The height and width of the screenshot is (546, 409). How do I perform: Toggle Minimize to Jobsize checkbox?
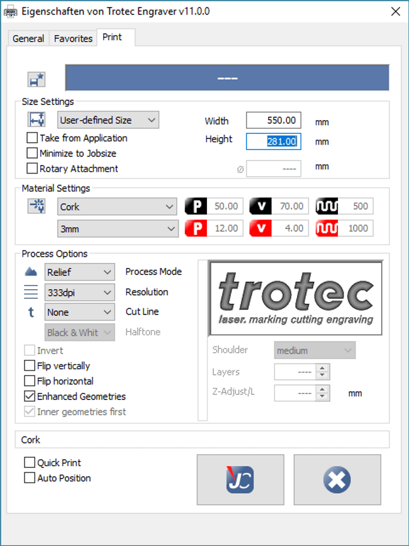32,153
